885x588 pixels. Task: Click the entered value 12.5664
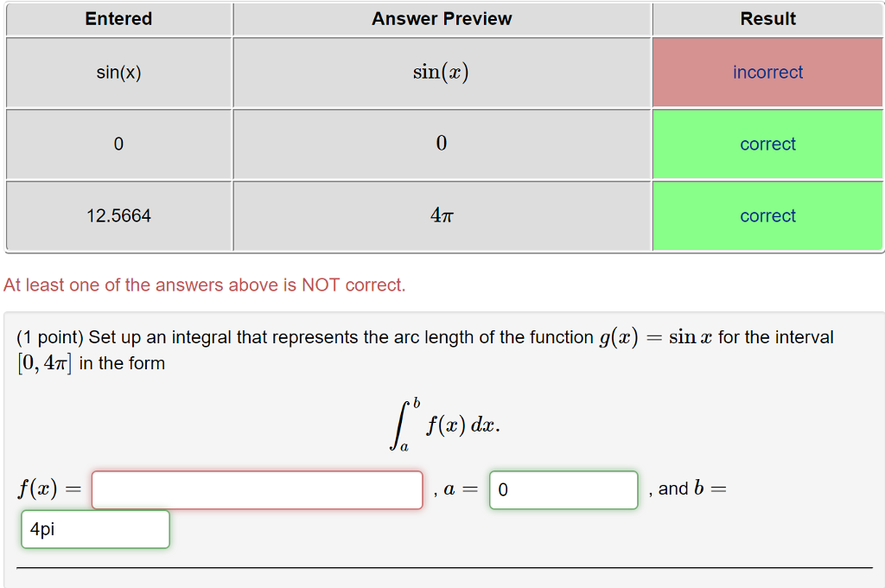click(118, 215)
